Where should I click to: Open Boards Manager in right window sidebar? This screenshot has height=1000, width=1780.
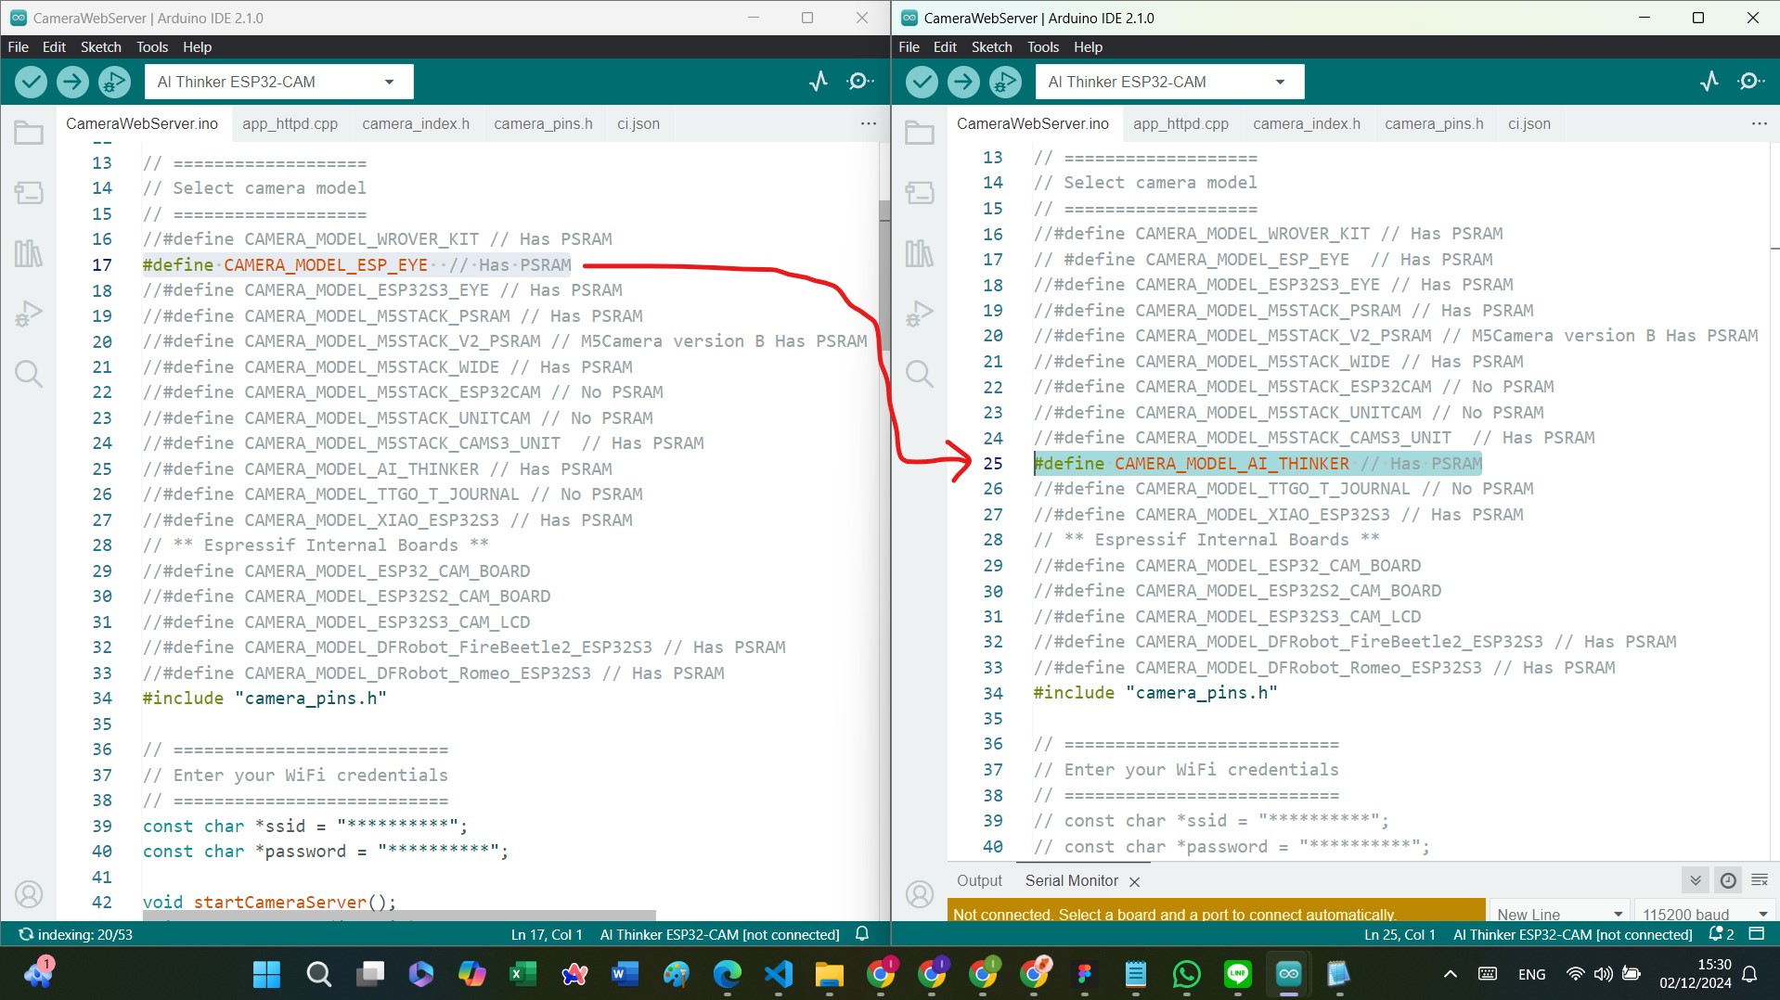tap(920, 192)
